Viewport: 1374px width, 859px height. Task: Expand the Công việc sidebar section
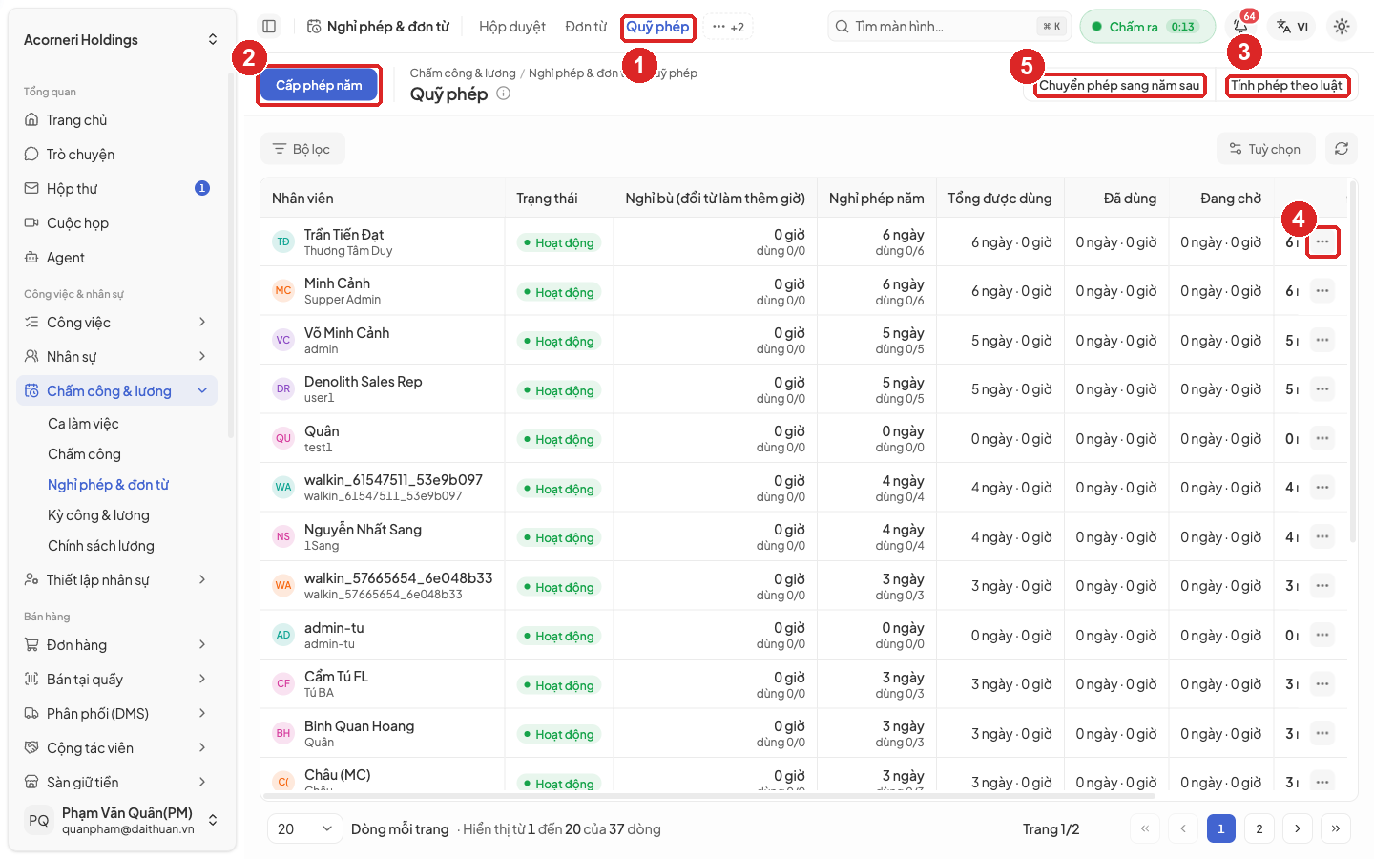coord(116,323)
